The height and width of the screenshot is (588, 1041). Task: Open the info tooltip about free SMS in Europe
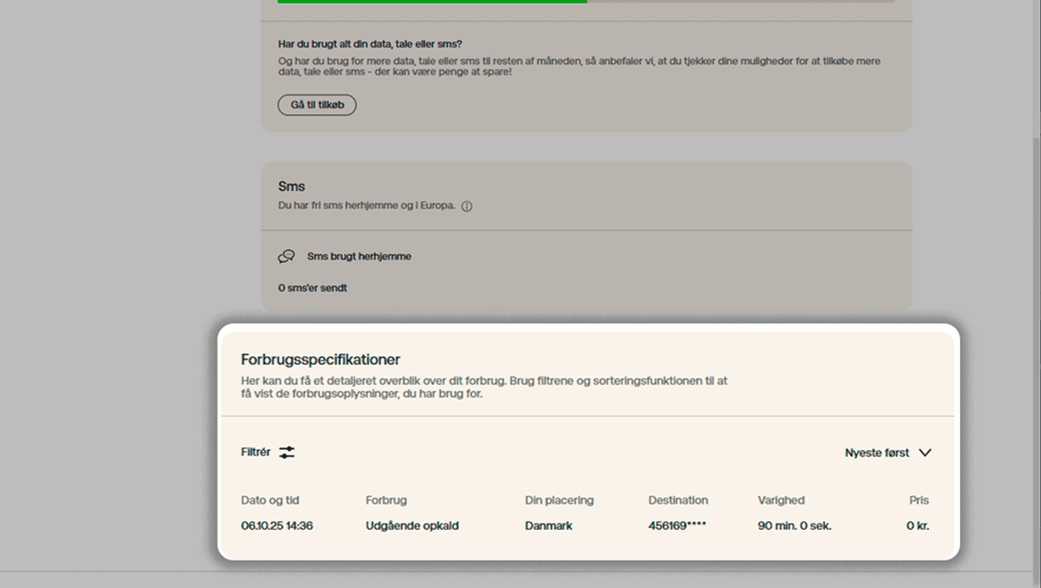(x=468, y=206)
